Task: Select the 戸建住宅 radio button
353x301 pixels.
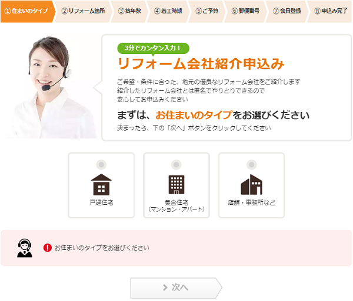Action: coord(101,165)
